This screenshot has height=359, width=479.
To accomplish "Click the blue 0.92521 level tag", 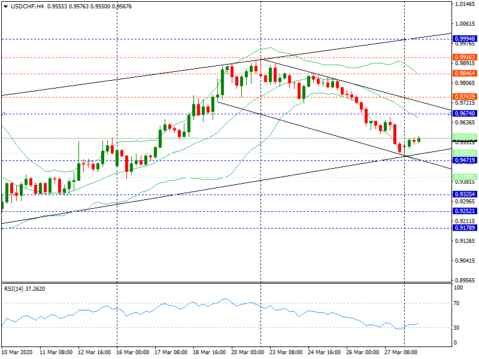I will [x=465, y=211].
